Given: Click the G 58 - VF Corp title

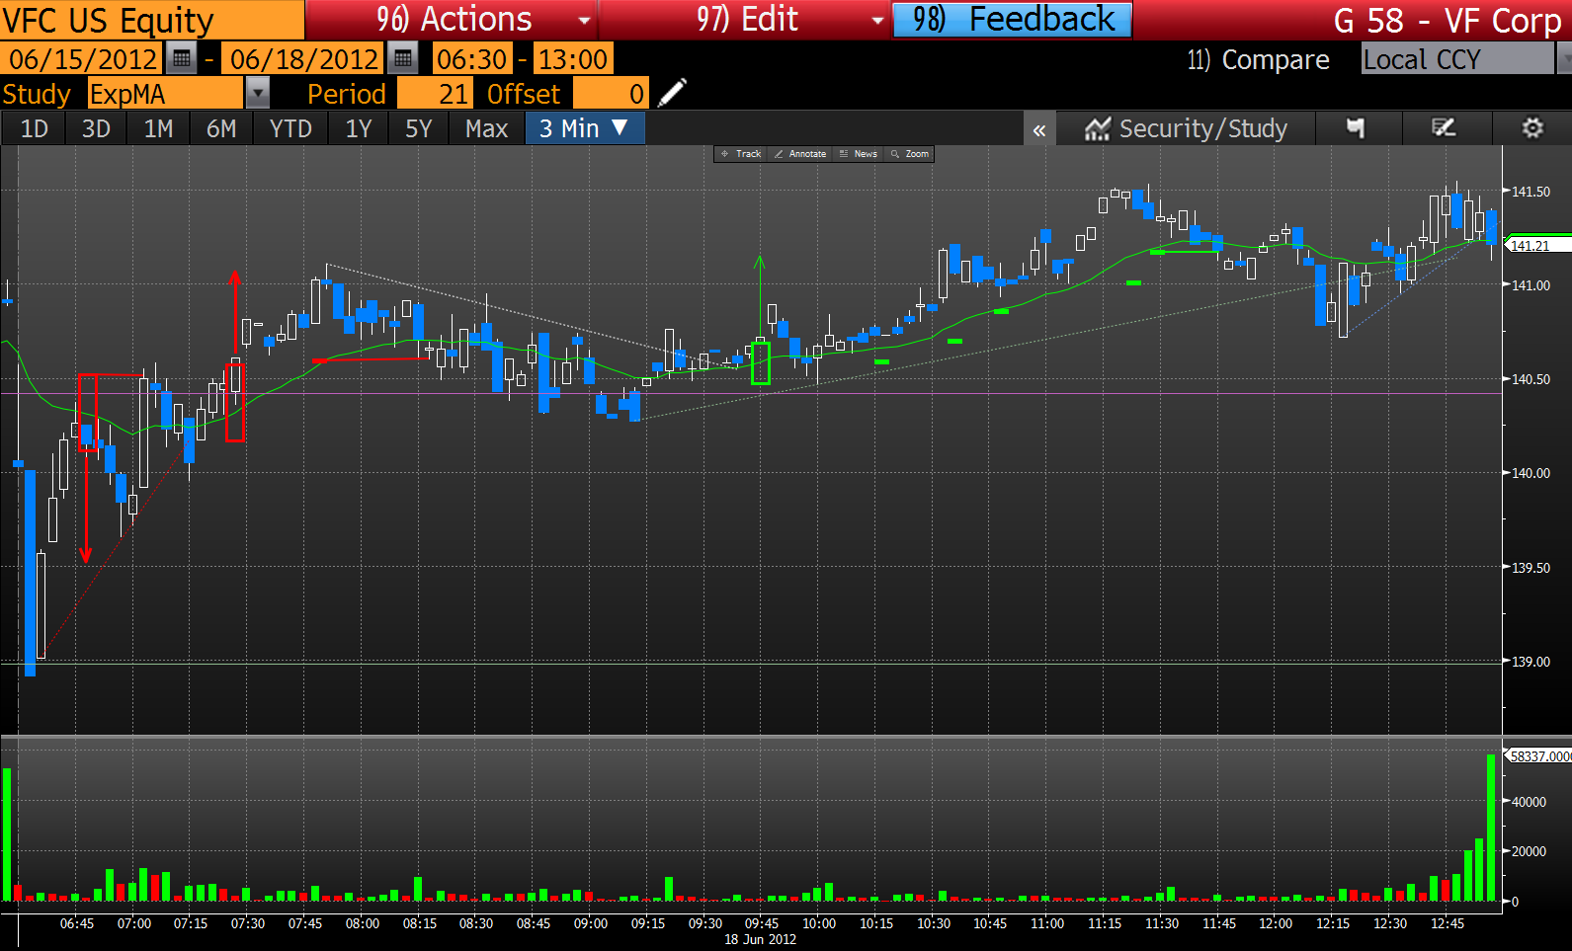Looking at the screenshot, I should tap(1448, 21).
